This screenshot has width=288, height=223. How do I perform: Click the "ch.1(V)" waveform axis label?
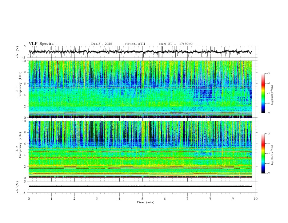click(17, 52)
